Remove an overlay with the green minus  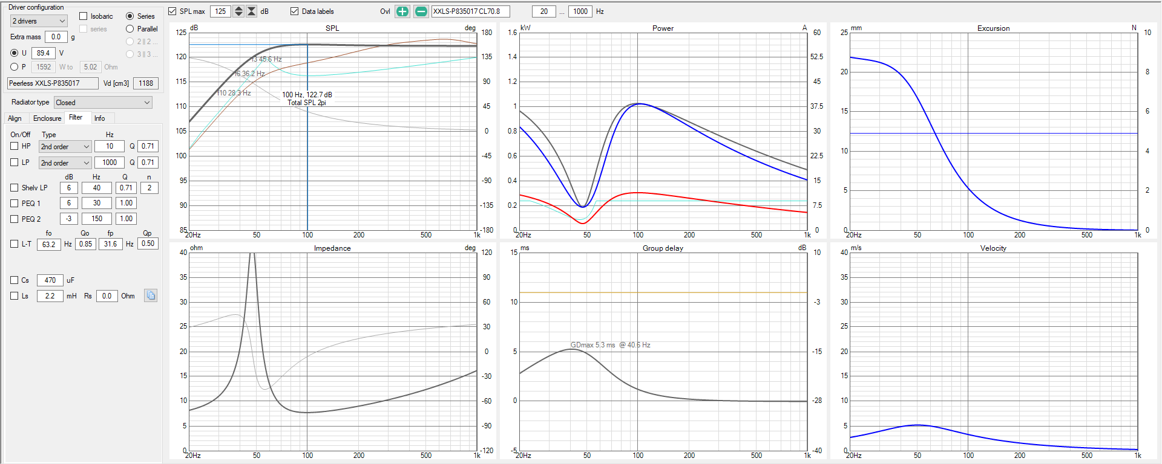pos(421,11)
